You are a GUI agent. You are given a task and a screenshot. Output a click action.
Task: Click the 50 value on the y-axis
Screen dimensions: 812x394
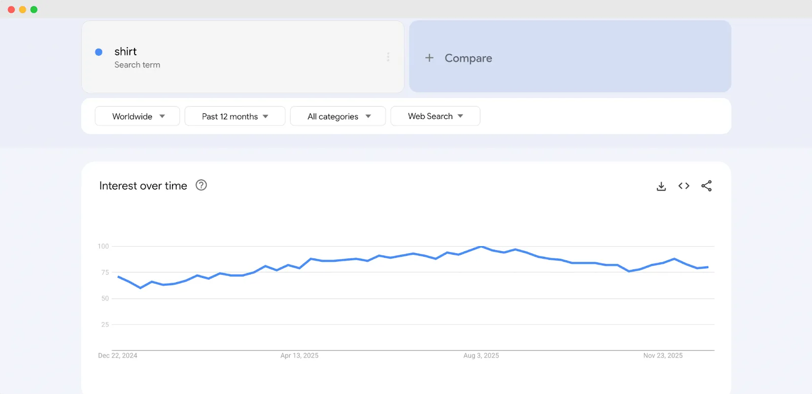coord(105,298)
